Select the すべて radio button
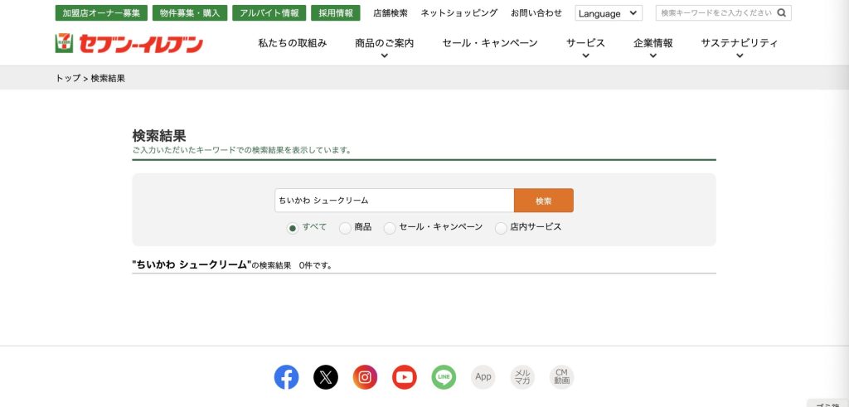This screenshot has width=849, height=407. tap(293, 228)
